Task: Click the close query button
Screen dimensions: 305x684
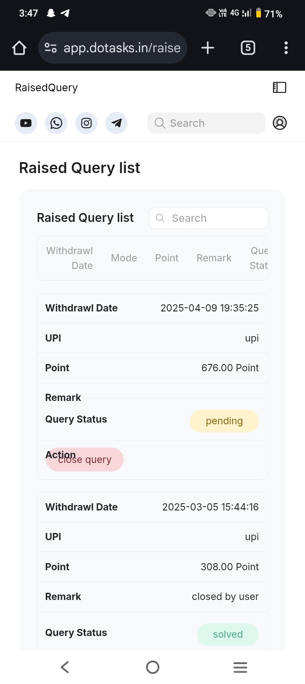Action: [x=85, y=460]
